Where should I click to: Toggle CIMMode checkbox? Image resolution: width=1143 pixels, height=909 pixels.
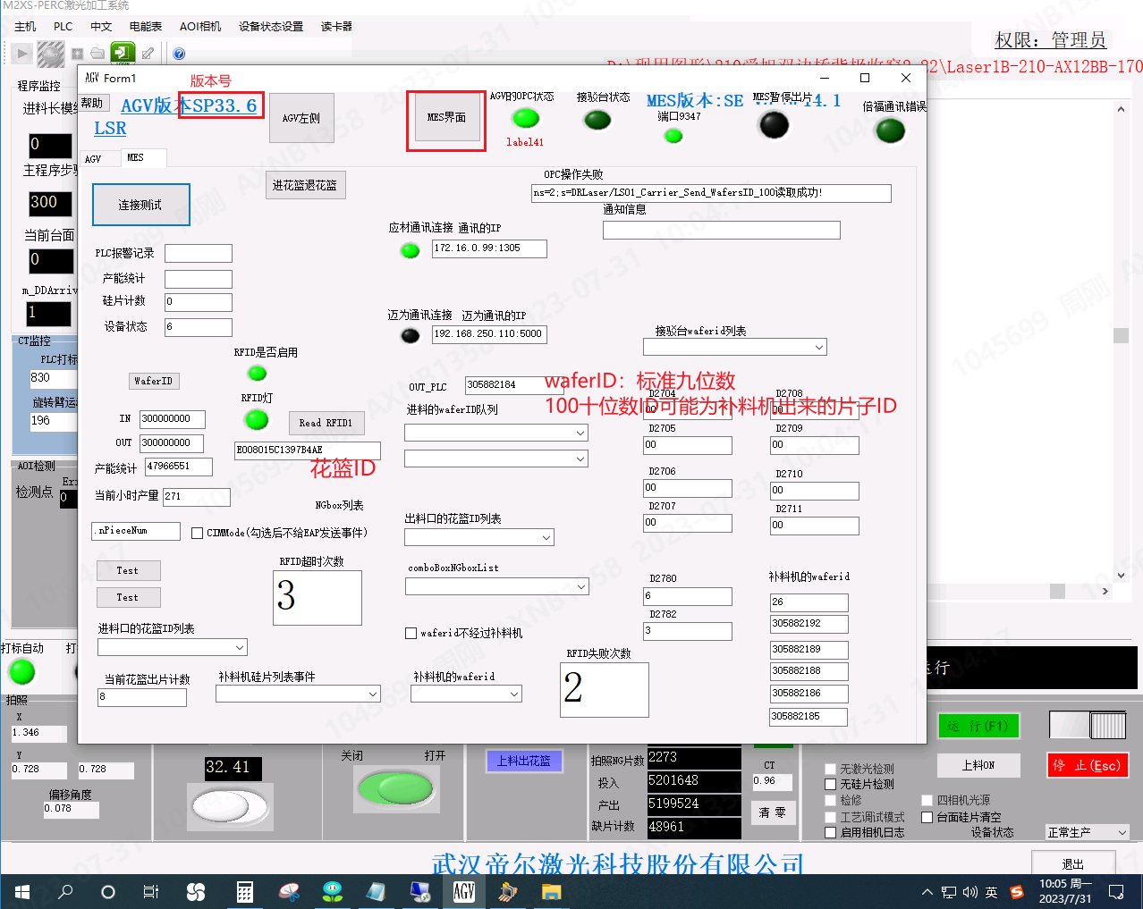coord(198,533)
